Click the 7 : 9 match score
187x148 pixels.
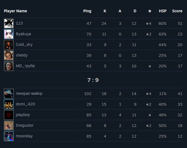pos(93,80)
